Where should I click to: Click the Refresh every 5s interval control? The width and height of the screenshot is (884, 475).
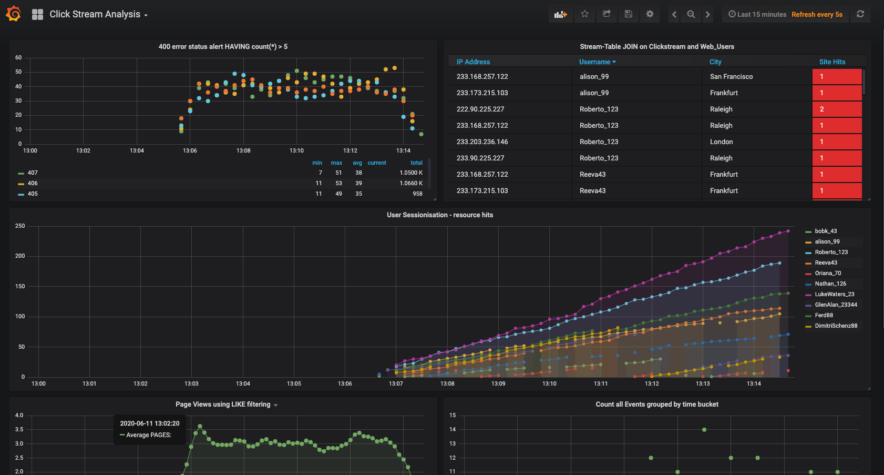pos(817,14)
